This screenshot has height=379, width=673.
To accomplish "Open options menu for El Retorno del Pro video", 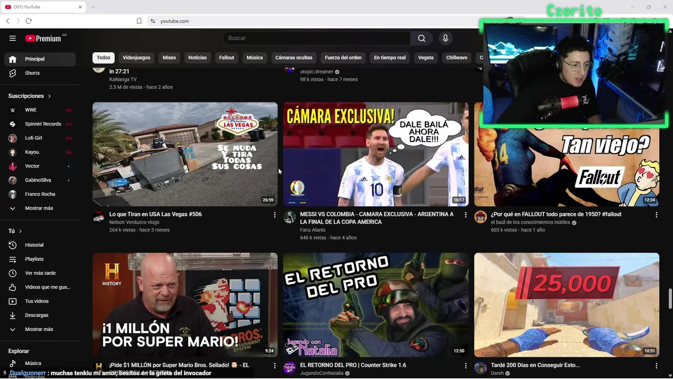I will click(465, 365).
